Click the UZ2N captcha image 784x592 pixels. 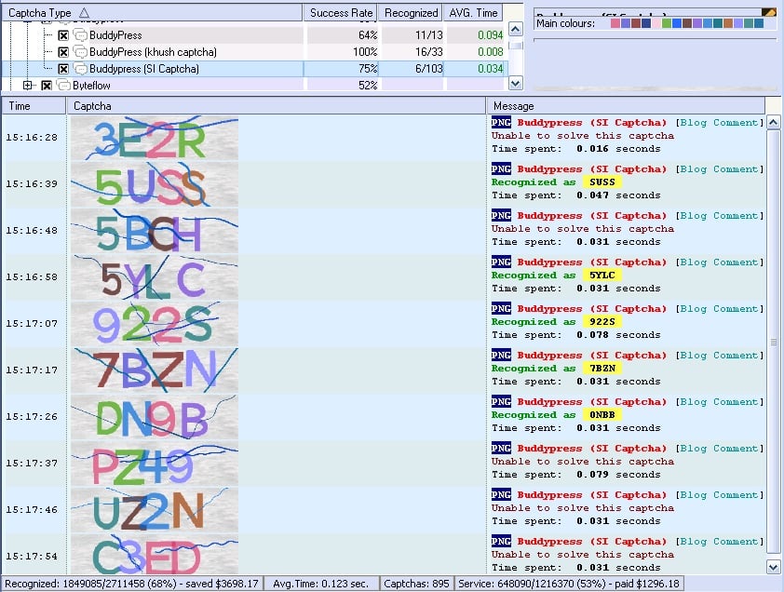tap(155, 510)
